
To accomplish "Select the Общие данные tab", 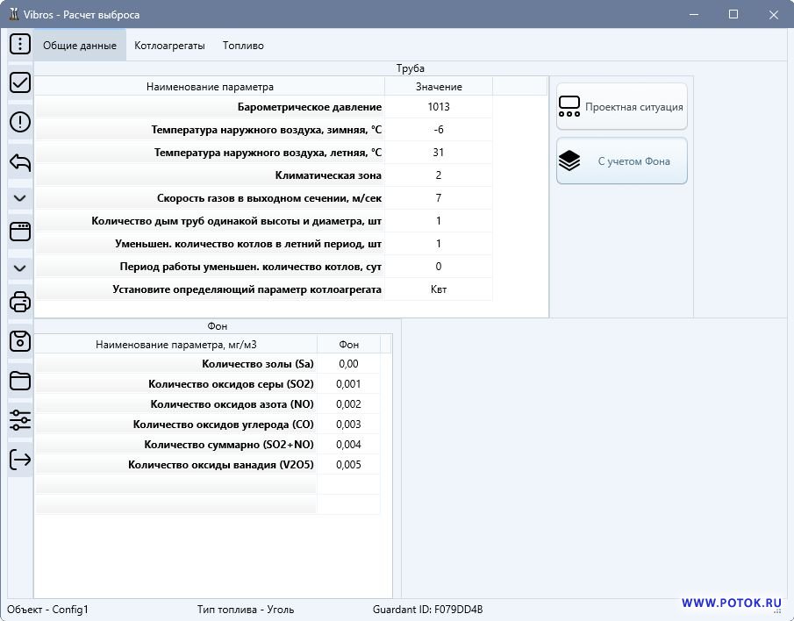I will [x=80, y=46].
